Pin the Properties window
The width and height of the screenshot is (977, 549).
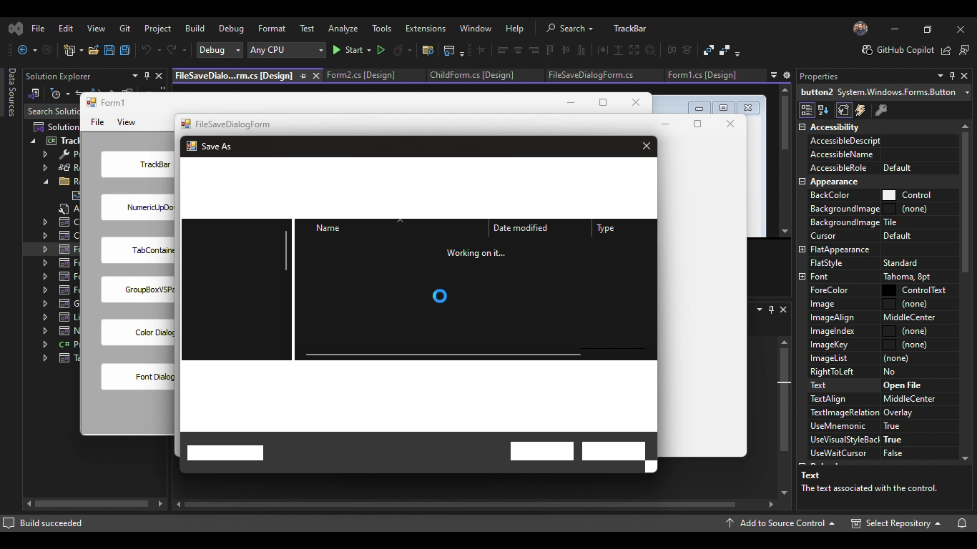pos(952,76)
